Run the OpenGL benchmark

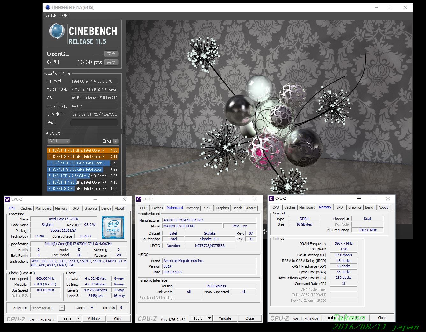click(111, 54)
